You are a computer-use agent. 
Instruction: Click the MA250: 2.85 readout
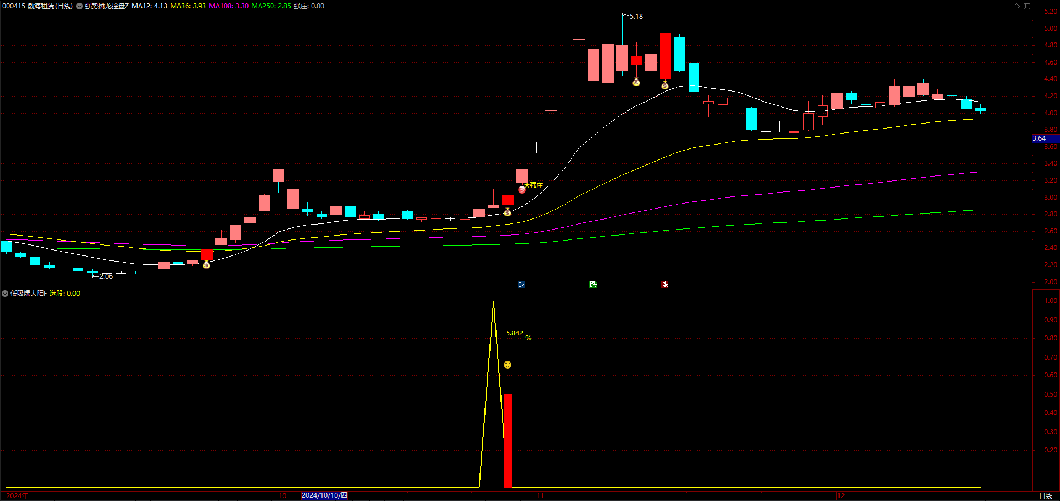[x=271, y=6]
